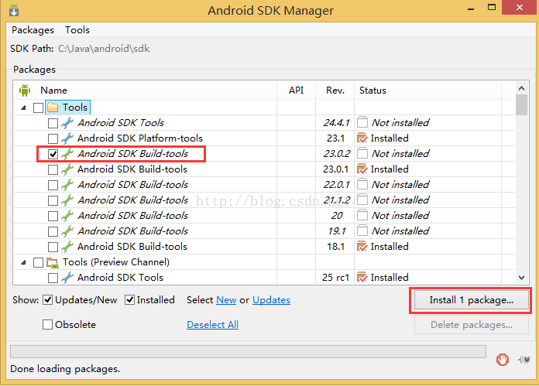This screenshot has width=539, height=386.
Task: Click the SDK Manager app icon in title bar
Action: point(14,10)
